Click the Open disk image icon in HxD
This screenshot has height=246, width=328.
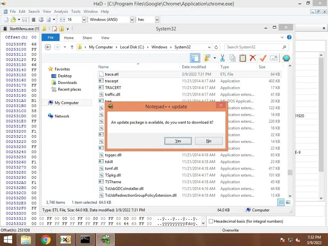tap(49, 20)
